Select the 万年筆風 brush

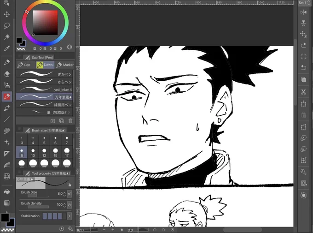44,97
